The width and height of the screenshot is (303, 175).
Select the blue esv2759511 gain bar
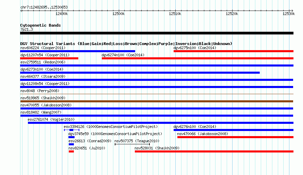(157, 65)
